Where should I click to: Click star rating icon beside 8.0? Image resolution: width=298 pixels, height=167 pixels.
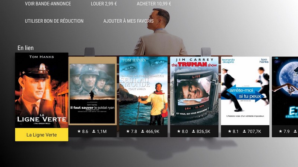pos(179,131)
